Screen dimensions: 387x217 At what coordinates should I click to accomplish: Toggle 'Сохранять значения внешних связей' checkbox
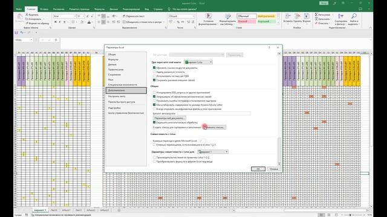coord(154,80)
